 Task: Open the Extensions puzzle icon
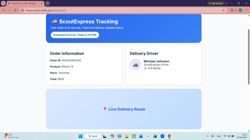tap(232, 10)
